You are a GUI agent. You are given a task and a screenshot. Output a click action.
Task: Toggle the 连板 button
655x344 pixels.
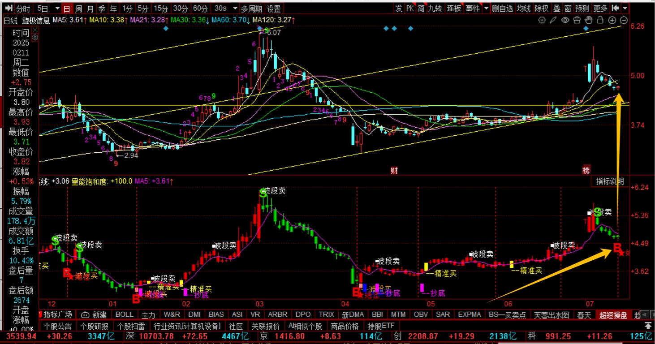point(454,9)
